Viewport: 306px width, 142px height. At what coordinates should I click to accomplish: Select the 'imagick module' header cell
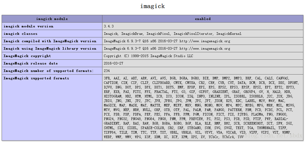[x=52, y=19]
